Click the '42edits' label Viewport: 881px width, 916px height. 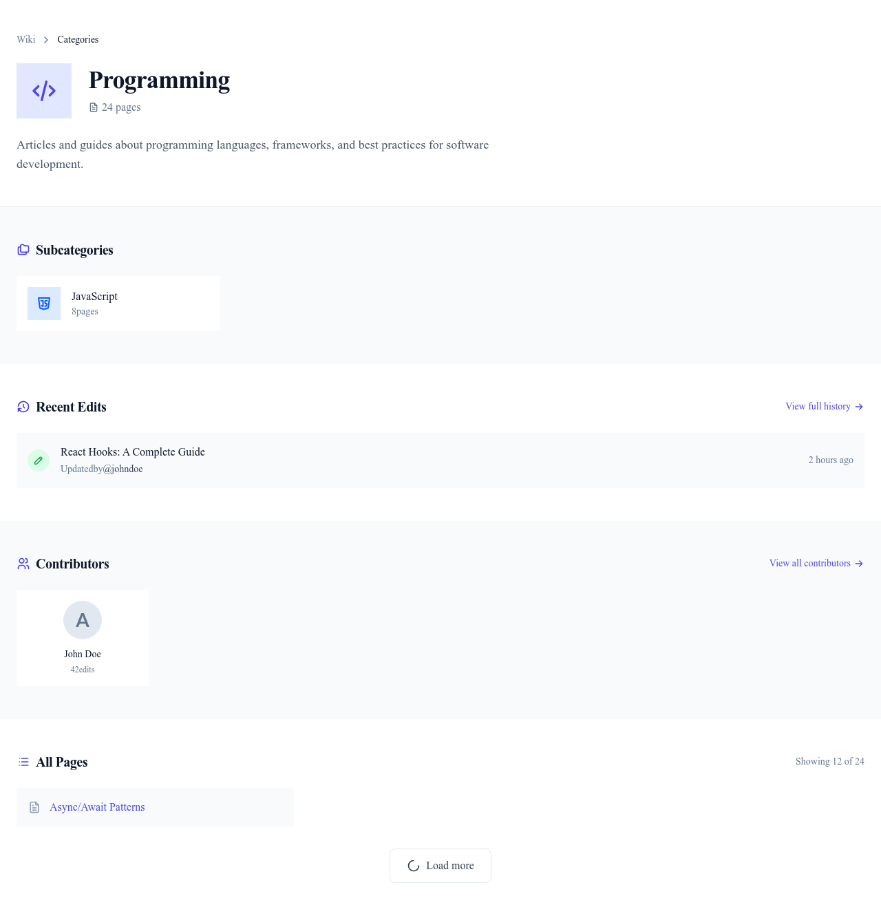pos(83,670)
